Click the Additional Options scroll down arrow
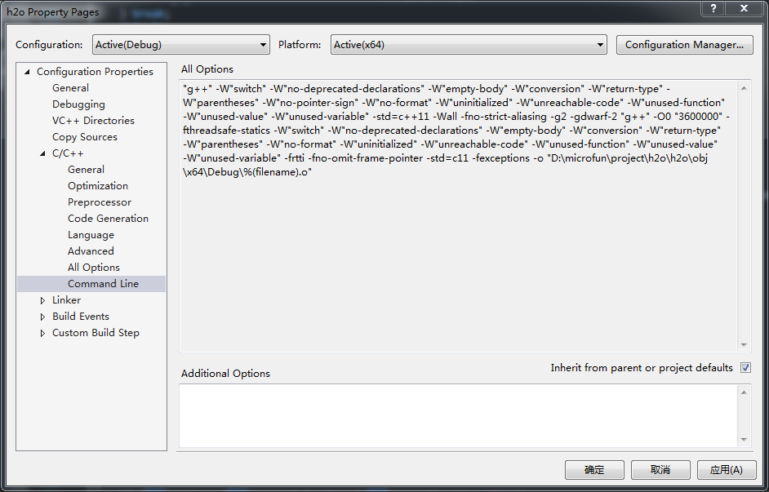This screenshot has height=492, width=769. [744, 440]
